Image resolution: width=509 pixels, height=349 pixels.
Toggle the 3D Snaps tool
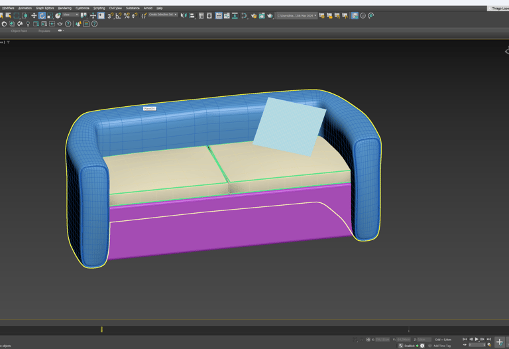[x=111, y=15]
